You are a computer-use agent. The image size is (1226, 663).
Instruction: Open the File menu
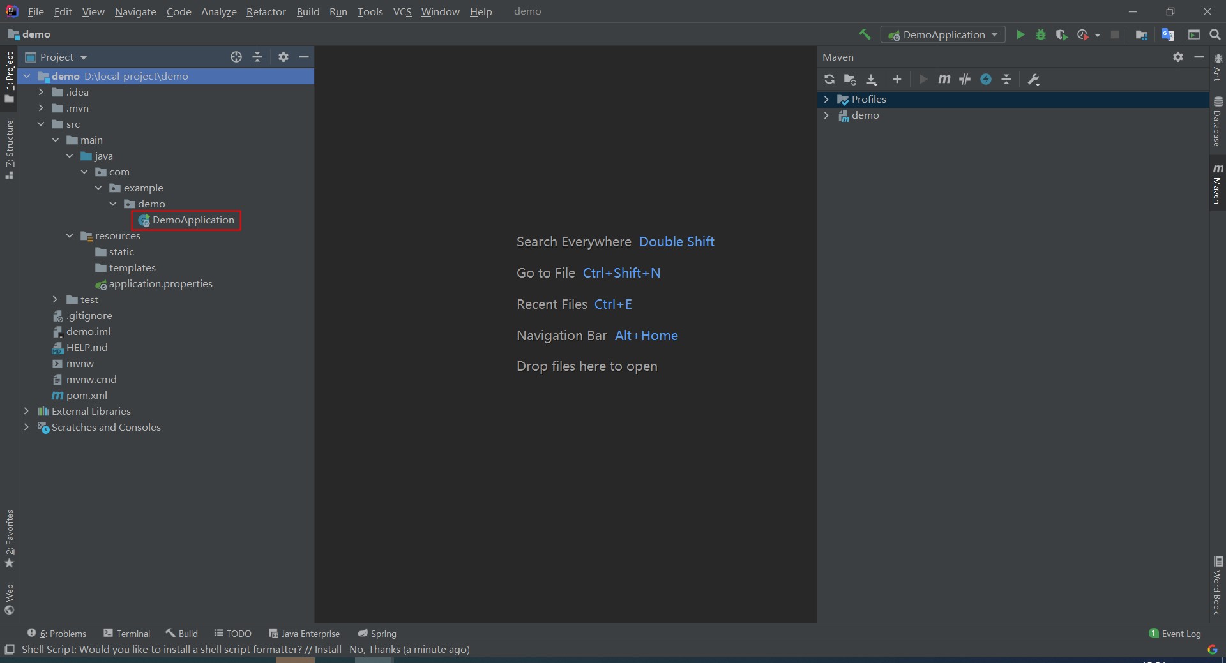[36, 11]
